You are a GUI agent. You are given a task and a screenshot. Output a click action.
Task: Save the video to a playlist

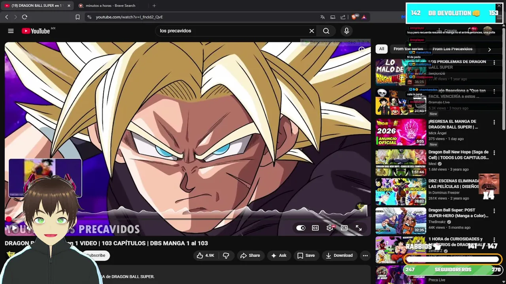point(306,256)
